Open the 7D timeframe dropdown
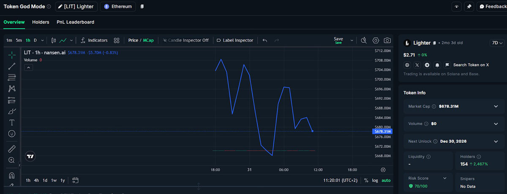Screen dimensions: 507x194 pyautogui.click(x=497, y=43)
